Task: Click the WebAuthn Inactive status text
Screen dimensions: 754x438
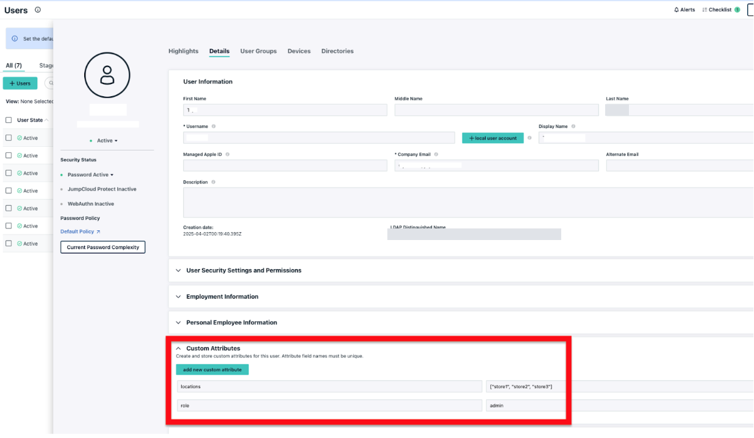Action: 91,204
